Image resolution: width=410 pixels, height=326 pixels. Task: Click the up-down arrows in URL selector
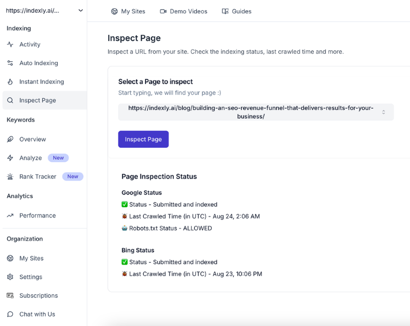(383, 112)
